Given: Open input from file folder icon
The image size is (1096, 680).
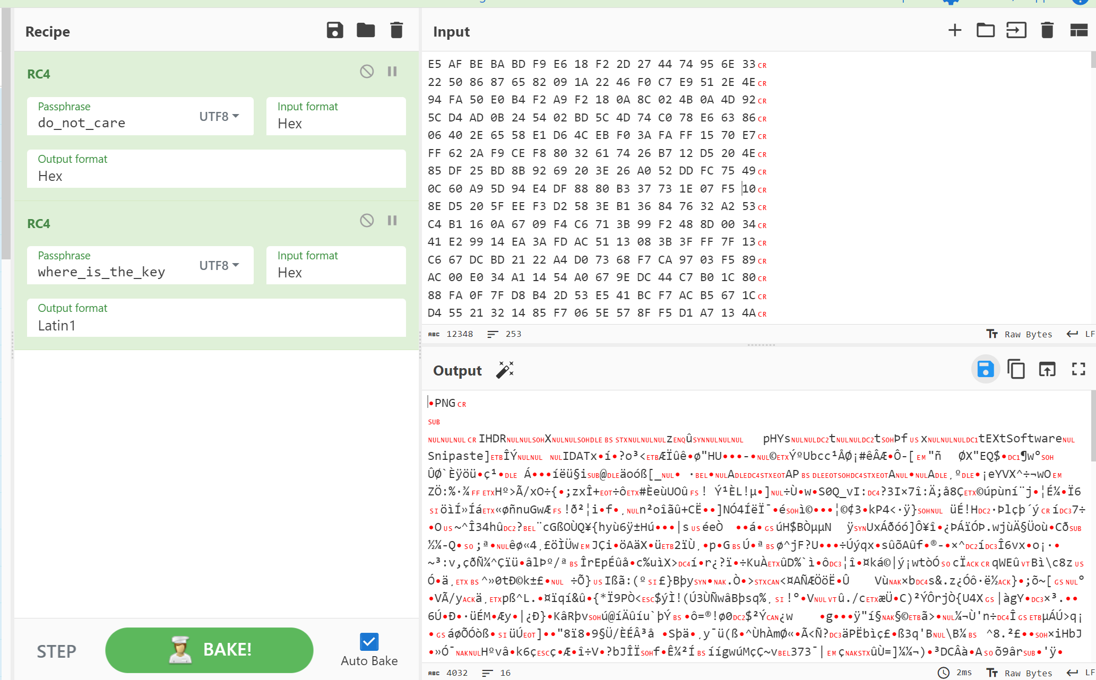Looking at the screenshot, I should [x=985, y=31].
